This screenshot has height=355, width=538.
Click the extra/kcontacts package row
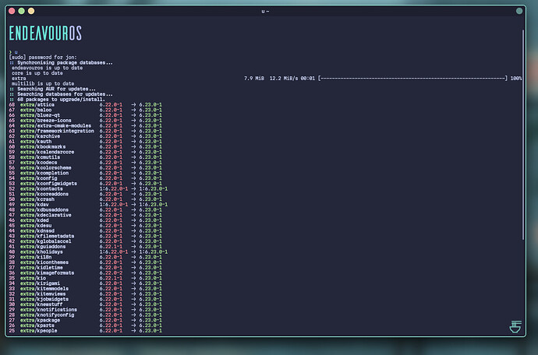[x=88, y=189]
